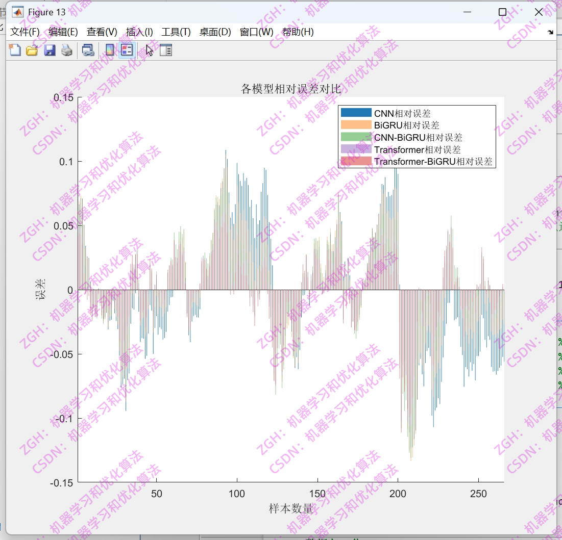Screen dimensions: 562x540
Task: Open a saved figure file
Action: click(32, 50)
